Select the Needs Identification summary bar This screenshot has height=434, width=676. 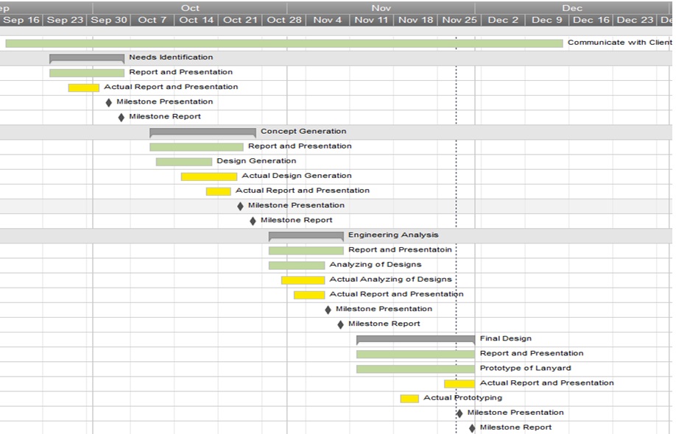[87, 57]
